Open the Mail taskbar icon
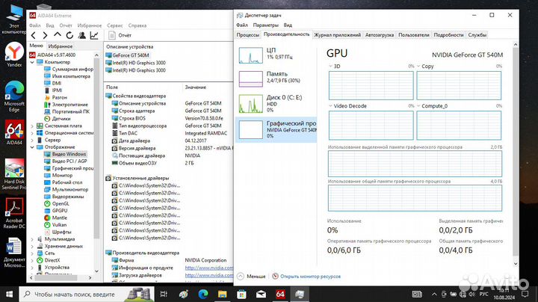 (261, 294)
